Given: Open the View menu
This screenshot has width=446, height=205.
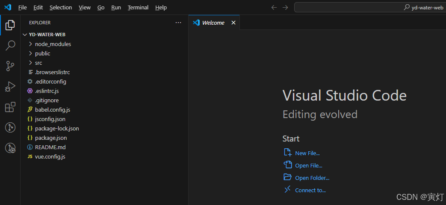Looking at the screenshot, I should (85, 8).
